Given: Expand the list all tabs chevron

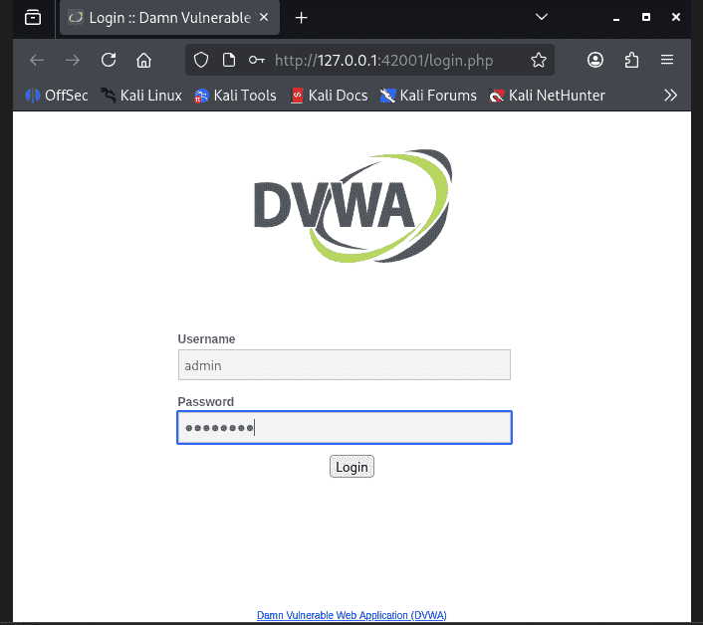Looking at the screenshot, I should (x=542, y=17).
